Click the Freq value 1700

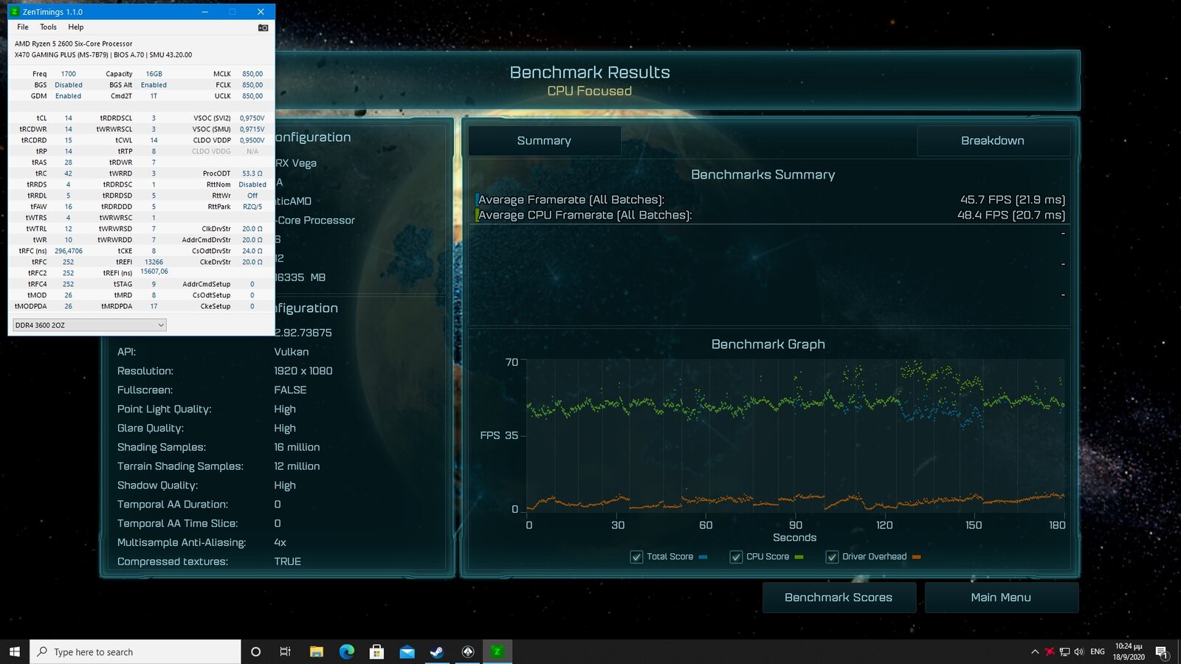coord(69,74)
